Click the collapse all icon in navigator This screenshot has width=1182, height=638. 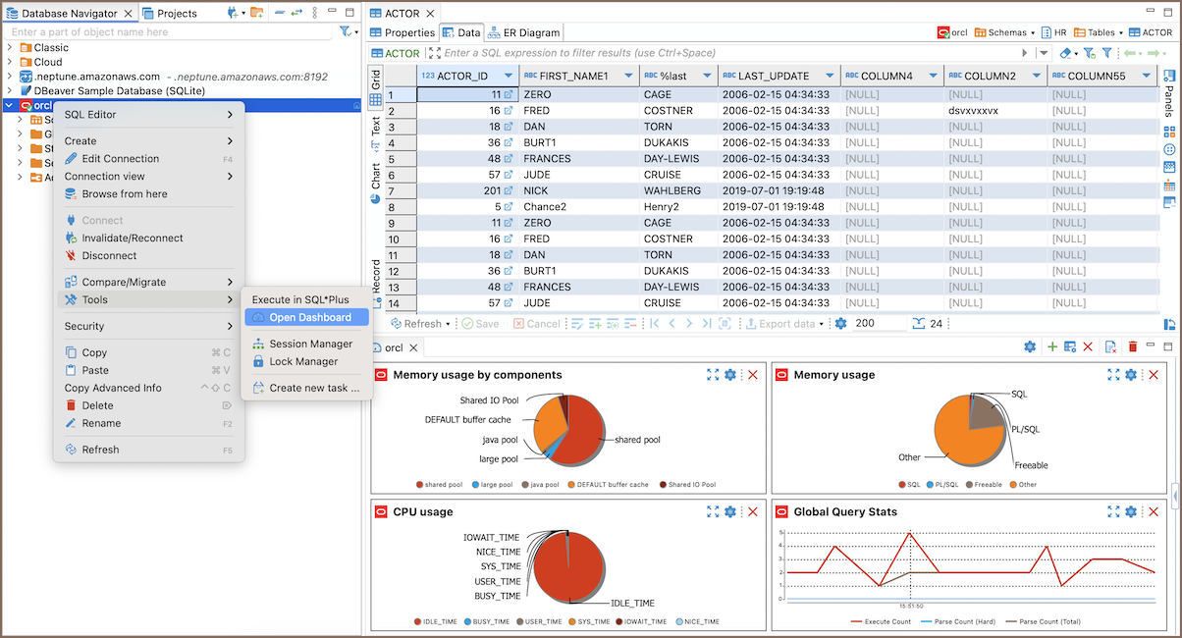pos(280,13)
